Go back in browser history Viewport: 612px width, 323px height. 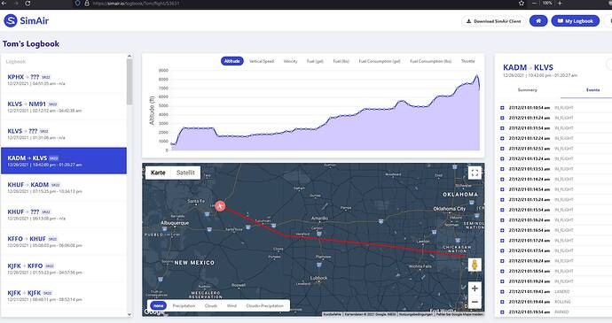[4, 4]
